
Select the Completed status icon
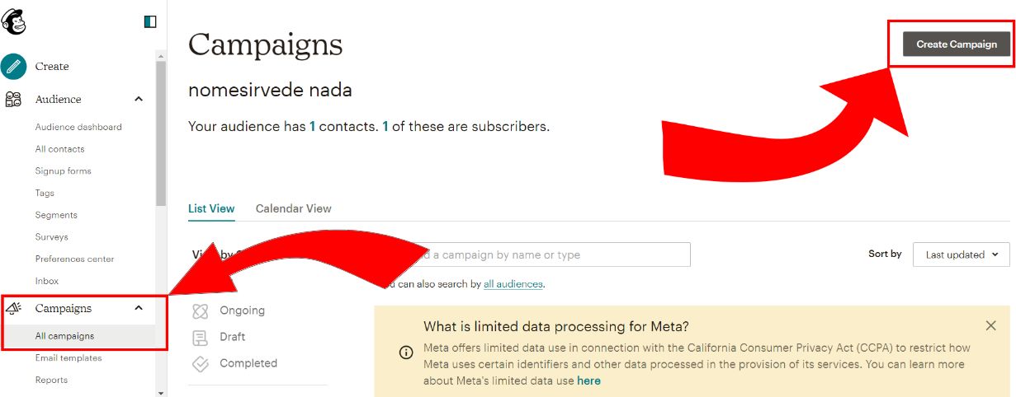point(200,363)
